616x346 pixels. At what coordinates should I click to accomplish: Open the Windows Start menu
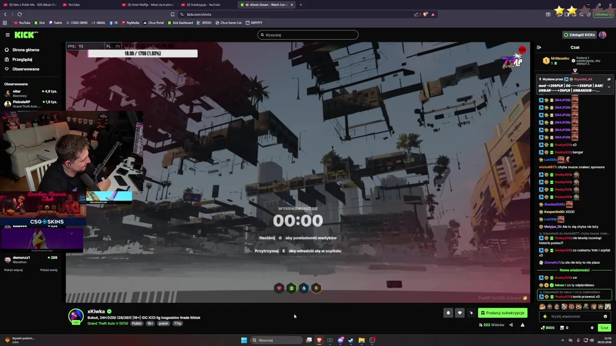(x=244, y=340)
